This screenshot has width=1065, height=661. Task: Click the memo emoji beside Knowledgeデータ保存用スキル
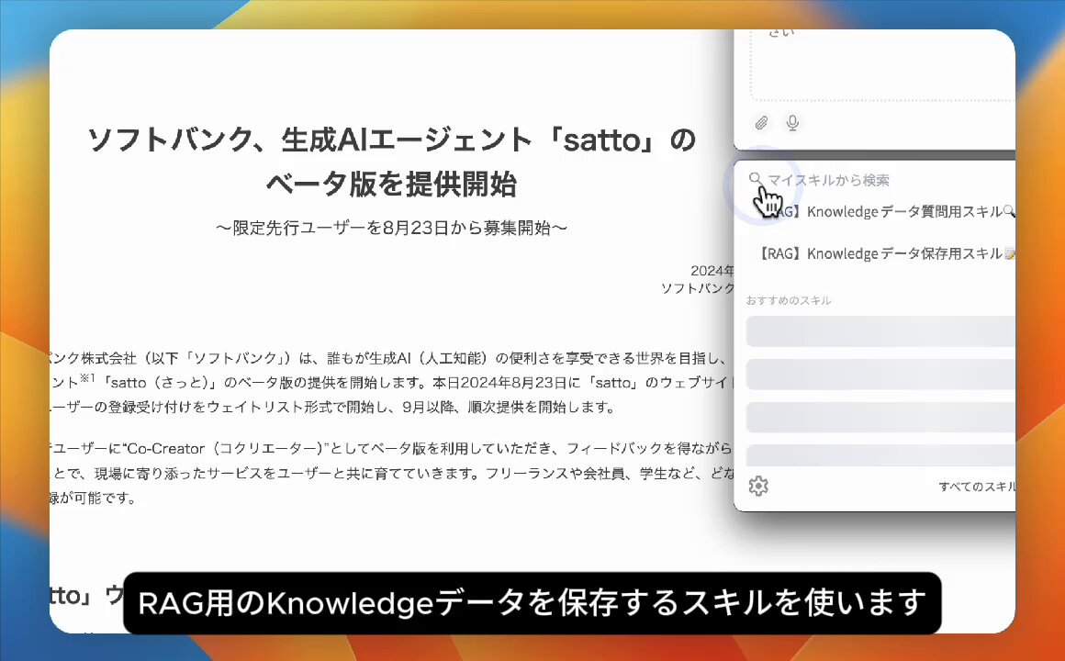[1009, 253]
